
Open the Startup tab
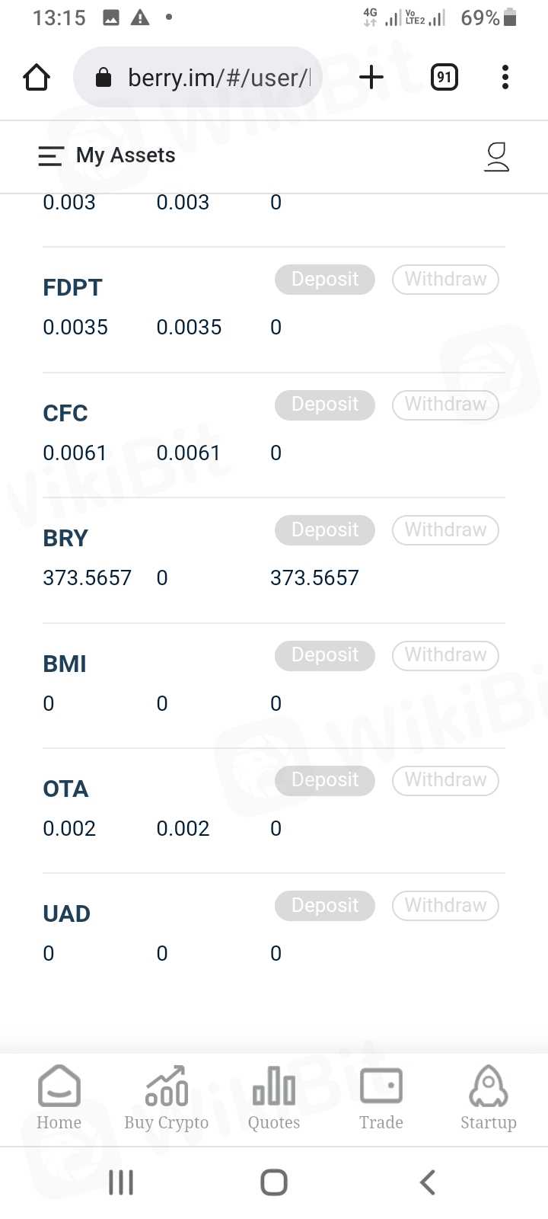tap(489, 1098)
